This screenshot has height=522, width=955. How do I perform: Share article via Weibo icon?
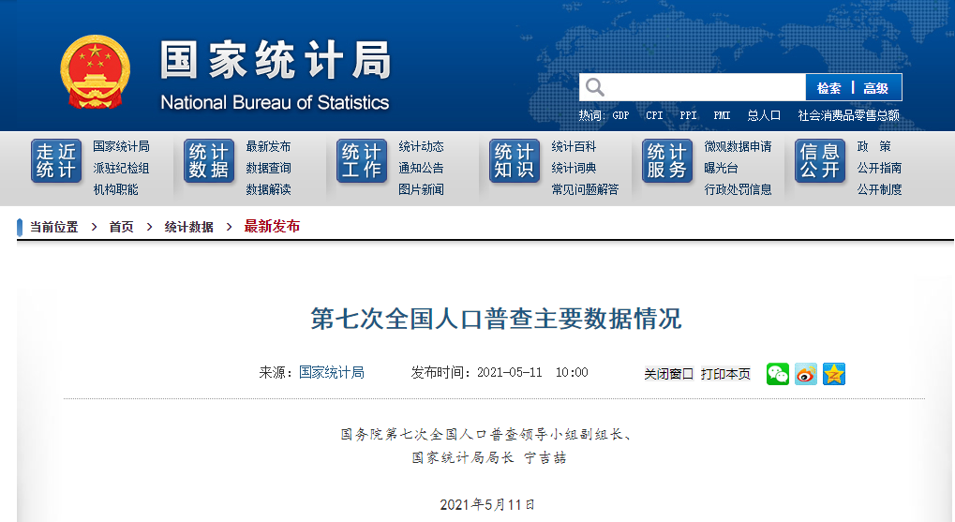pyautogui.click(x=806, y=373)
